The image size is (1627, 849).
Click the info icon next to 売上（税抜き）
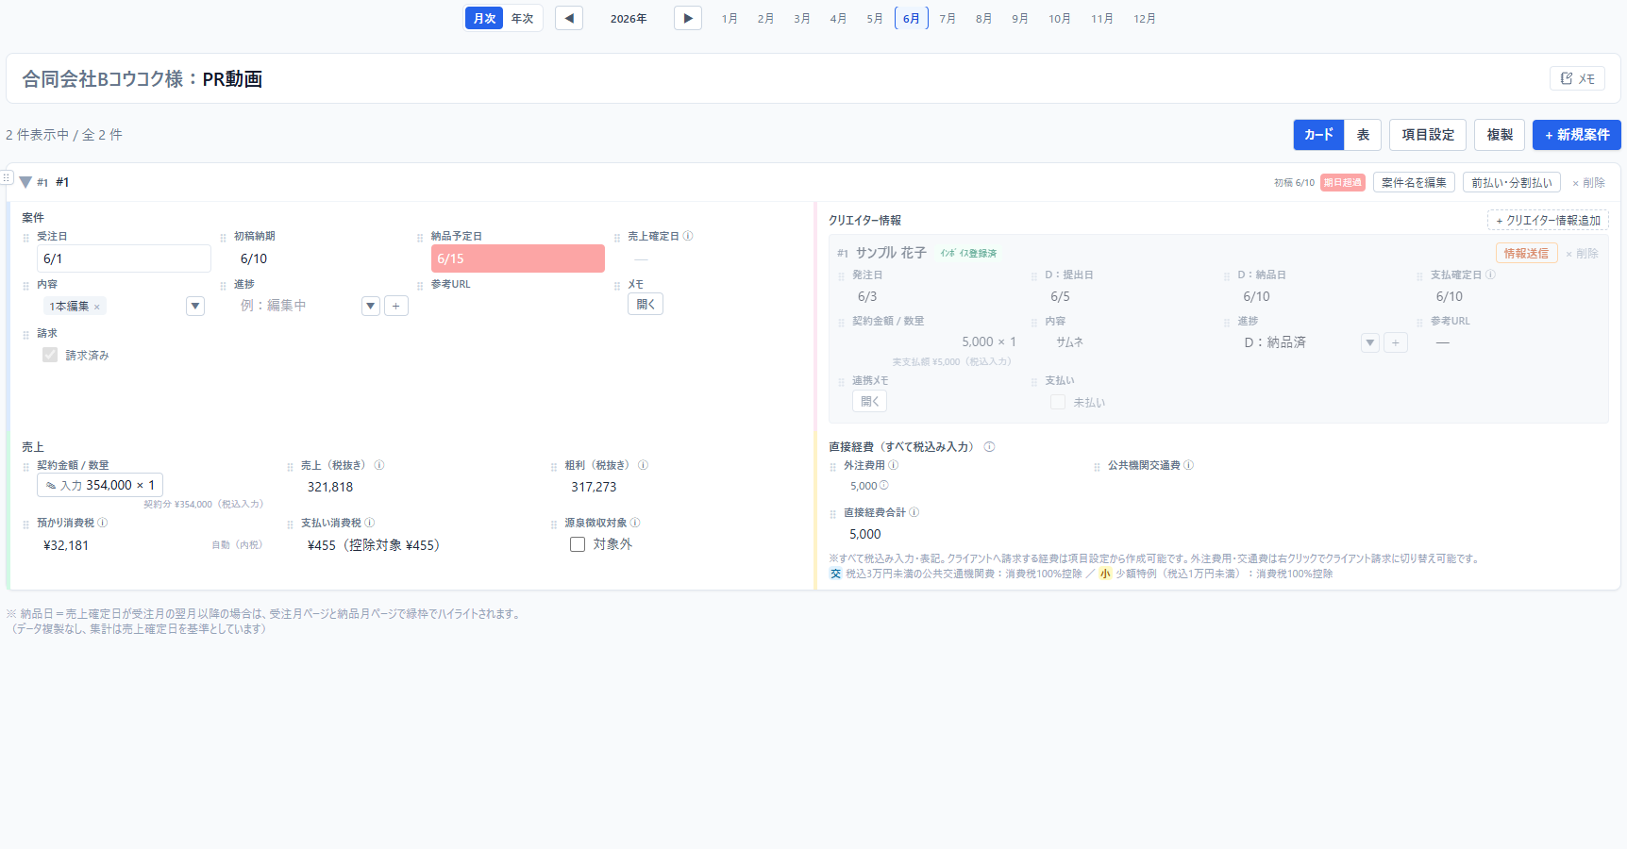coord(379,465)
